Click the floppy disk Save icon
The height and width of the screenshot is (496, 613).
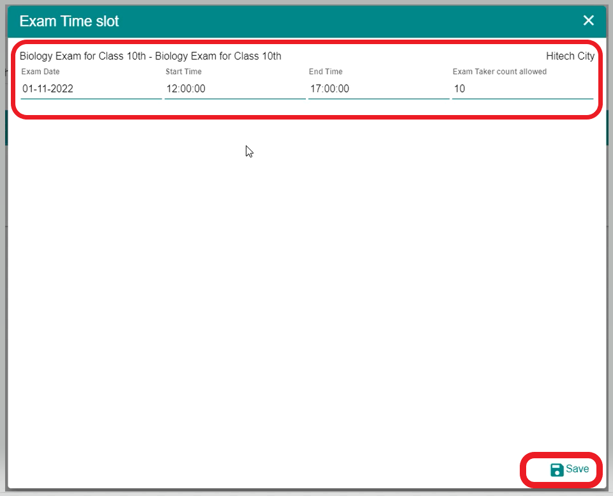coord(555,469)
